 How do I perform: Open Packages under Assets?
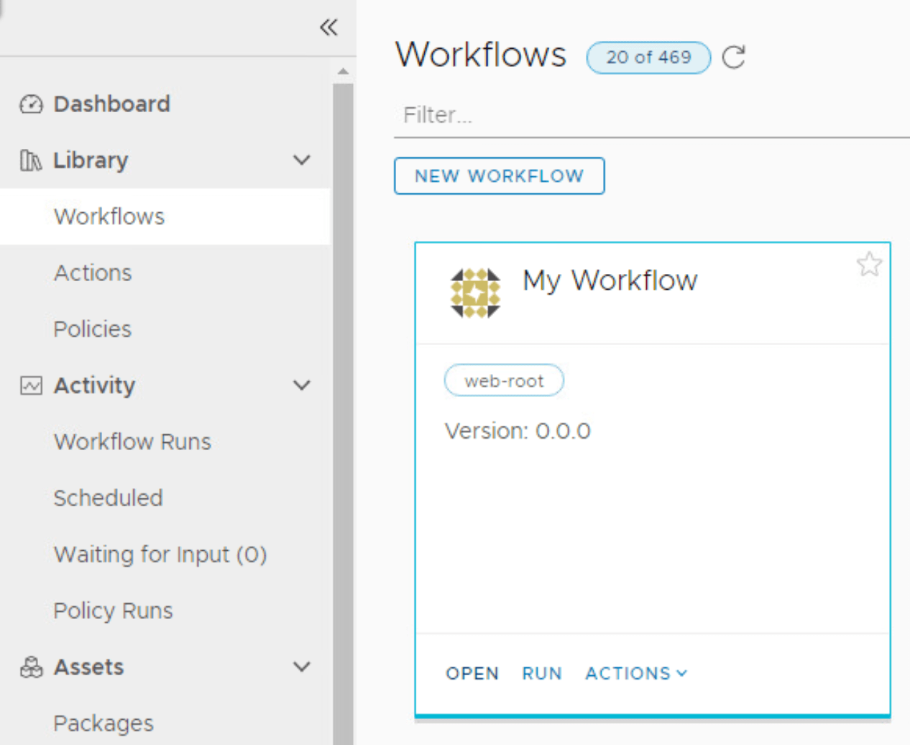click(x=104, y=723)
